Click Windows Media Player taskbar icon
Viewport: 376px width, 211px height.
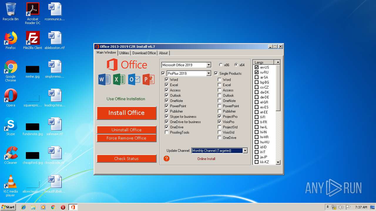[x=43, y=207]
